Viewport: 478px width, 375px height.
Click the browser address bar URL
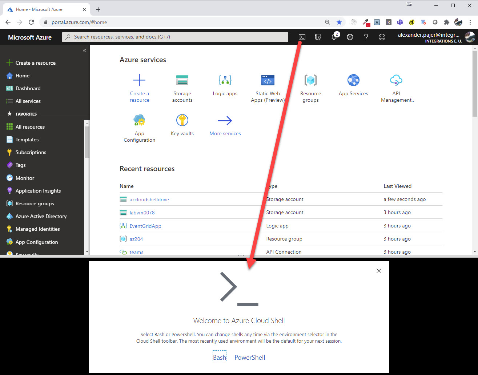(79, 22)
